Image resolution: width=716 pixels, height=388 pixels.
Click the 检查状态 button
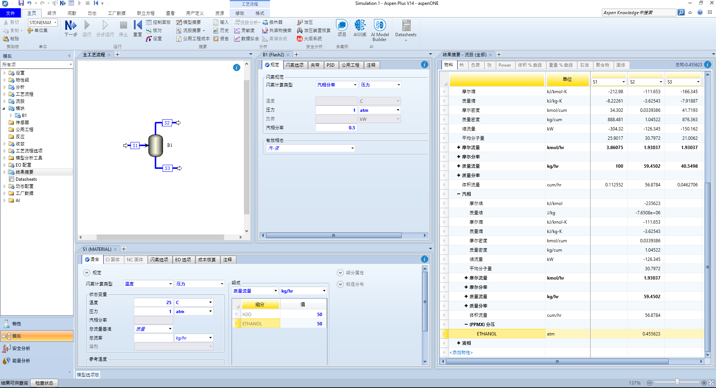tap(44, 383)
